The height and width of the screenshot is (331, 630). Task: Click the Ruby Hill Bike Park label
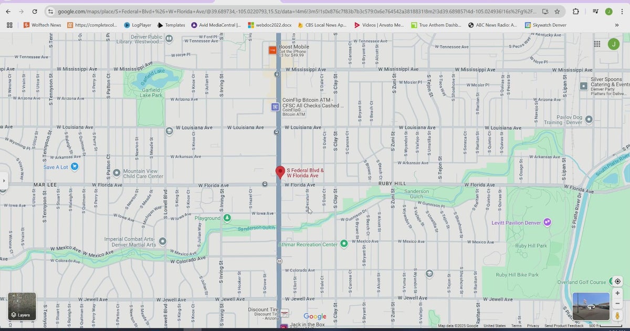[518, 275]
